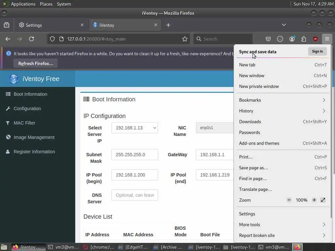Viewport: 335px width, 251px height.
Task: Open Downloads from the menu
Action: 283,122
